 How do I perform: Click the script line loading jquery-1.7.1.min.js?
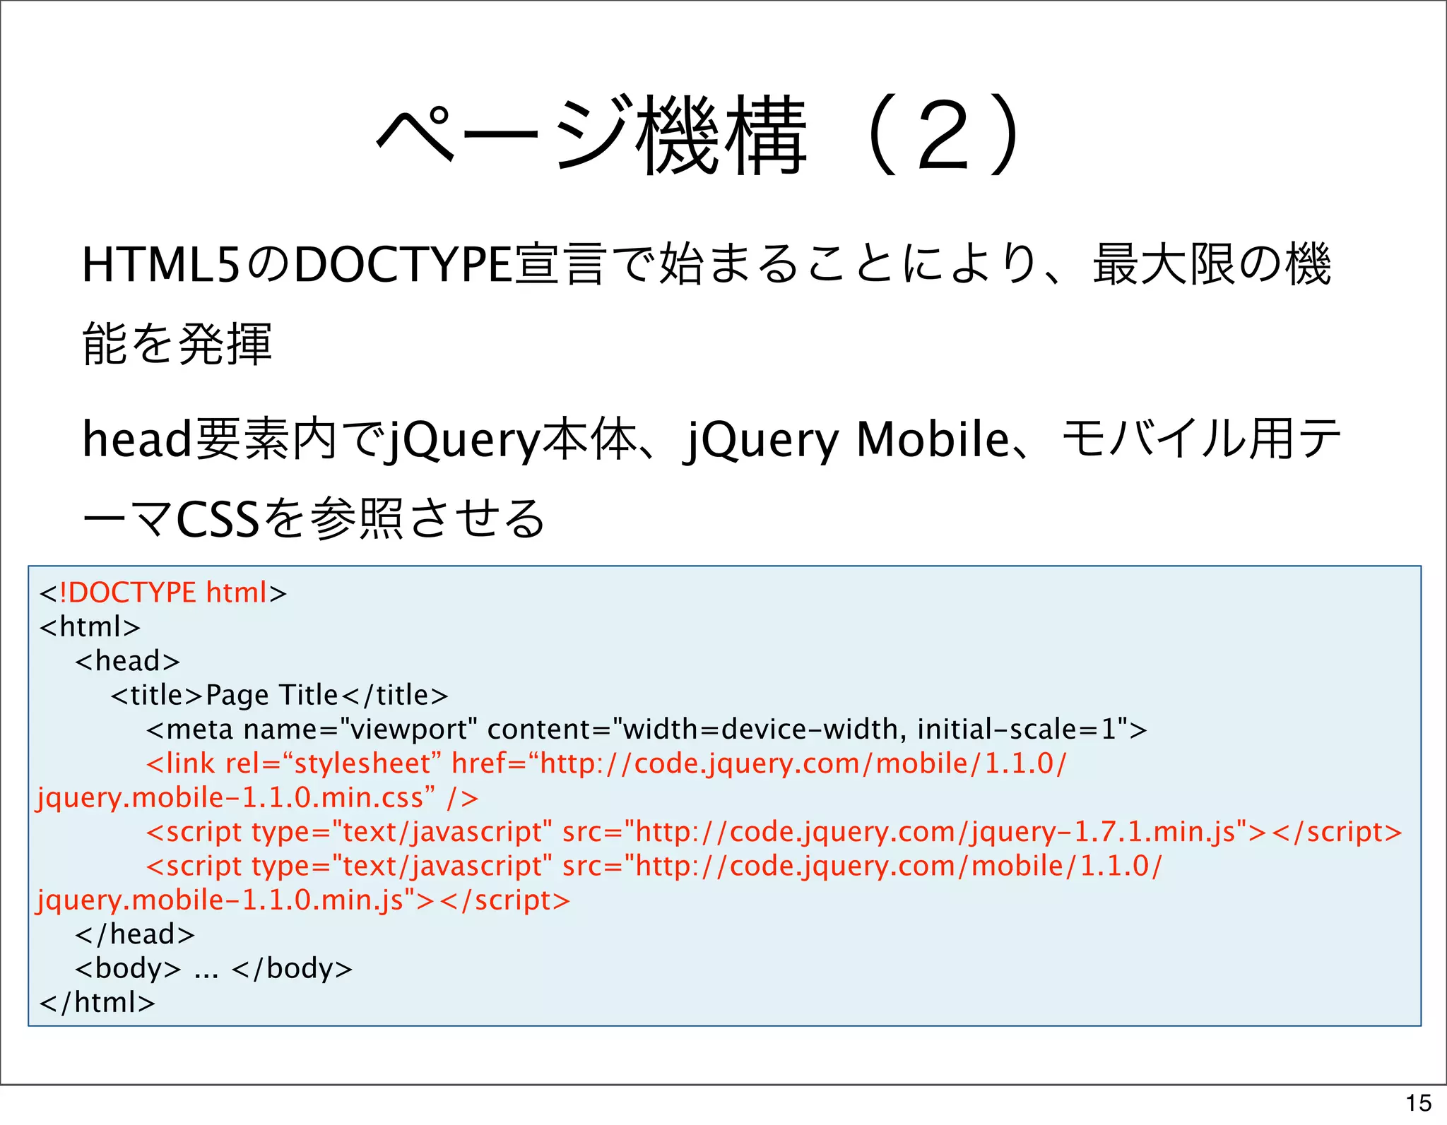[774, 833]
